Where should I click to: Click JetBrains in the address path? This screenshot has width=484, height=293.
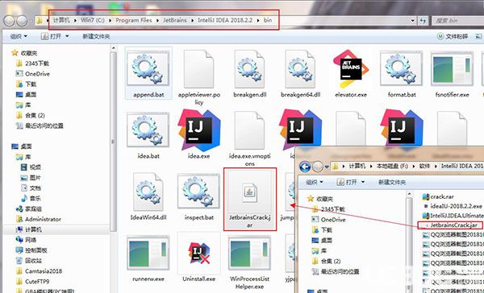coord(175,20)
